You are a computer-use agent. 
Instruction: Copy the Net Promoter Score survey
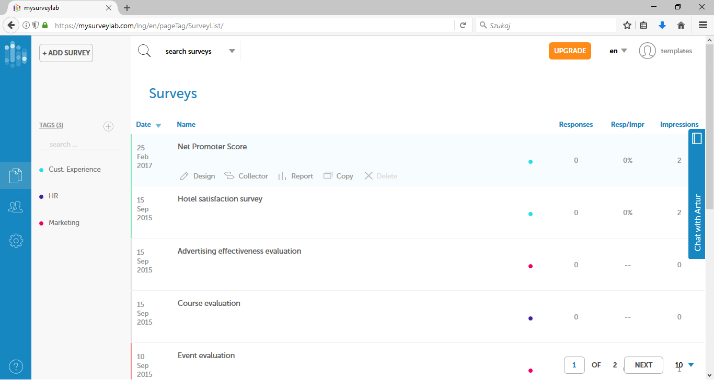point(339,176)
